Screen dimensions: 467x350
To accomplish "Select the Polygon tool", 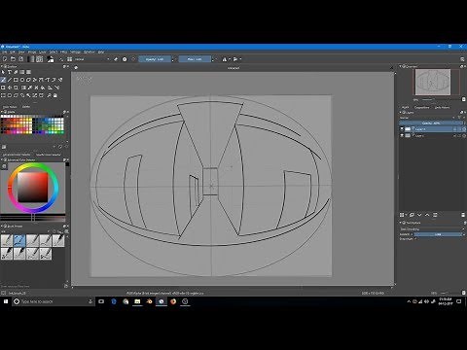I will (28, 80).
